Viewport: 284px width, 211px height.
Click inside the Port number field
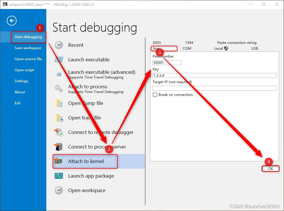[167, 62]
